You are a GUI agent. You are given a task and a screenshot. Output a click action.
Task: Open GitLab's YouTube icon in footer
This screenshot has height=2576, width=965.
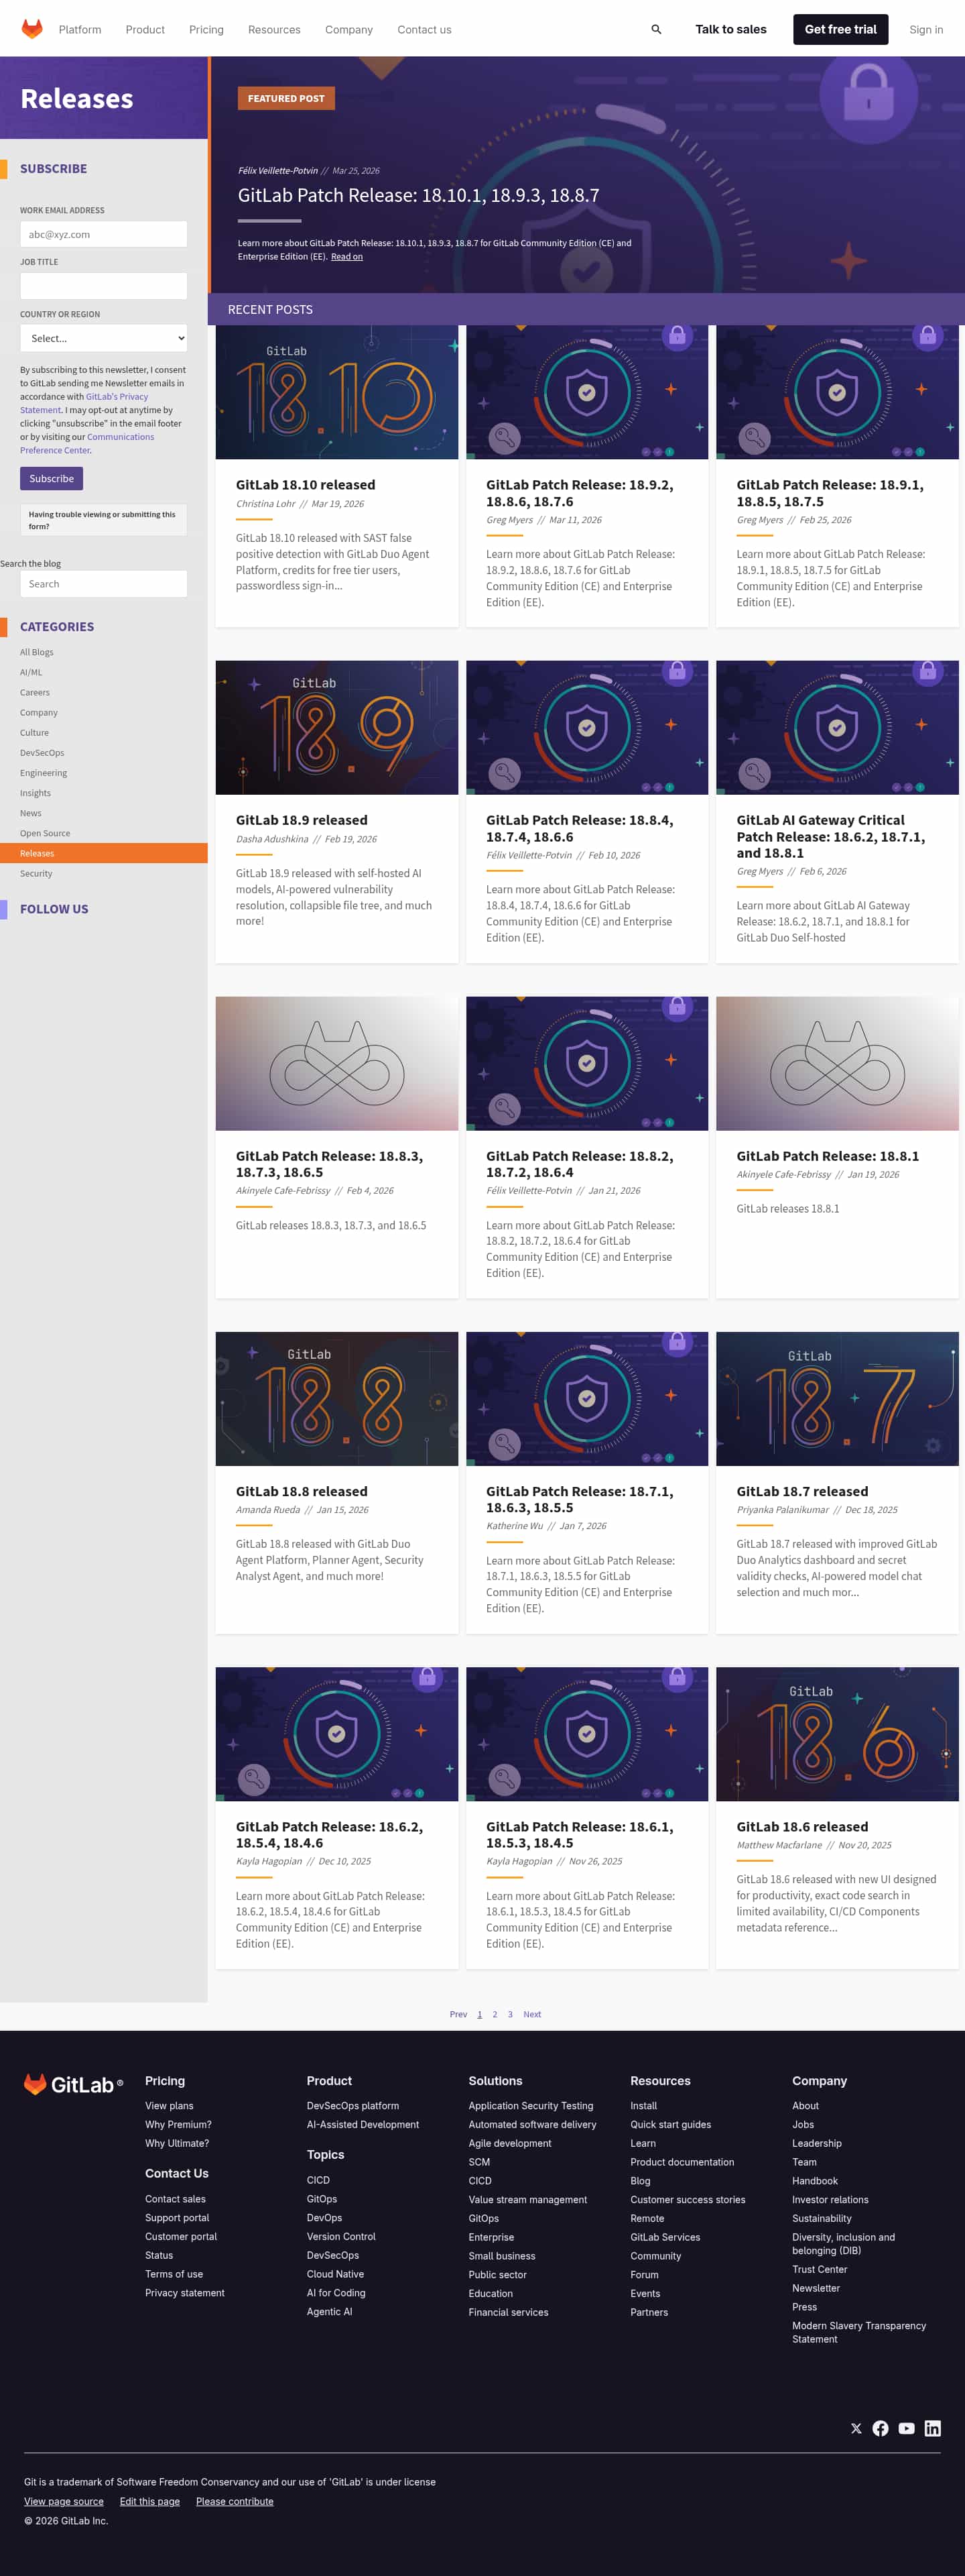pos(906,2428)
